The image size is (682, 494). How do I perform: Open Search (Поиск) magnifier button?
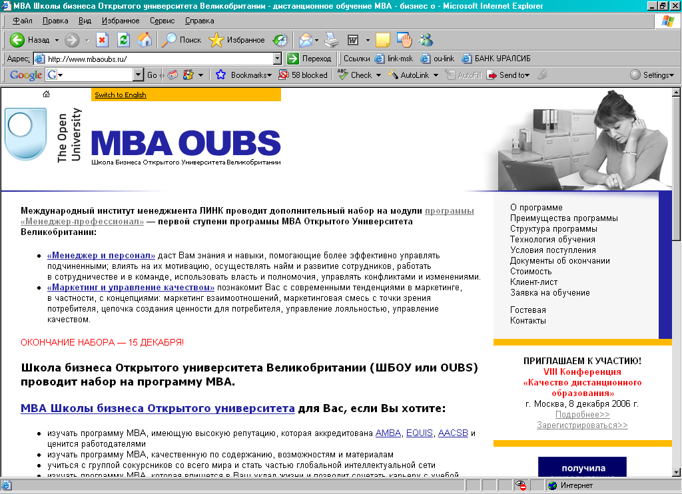coord(181,40)
